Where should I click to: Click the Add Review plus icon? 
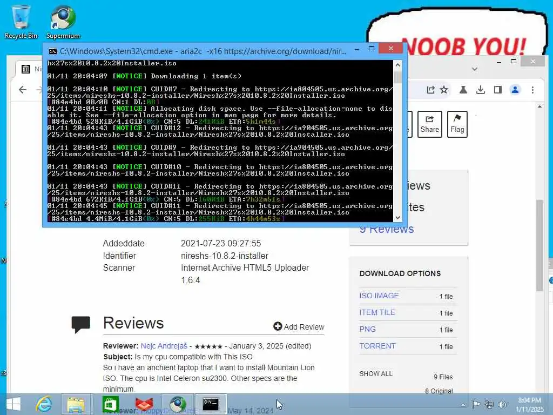pyautogui.click(x=278, y=326)
